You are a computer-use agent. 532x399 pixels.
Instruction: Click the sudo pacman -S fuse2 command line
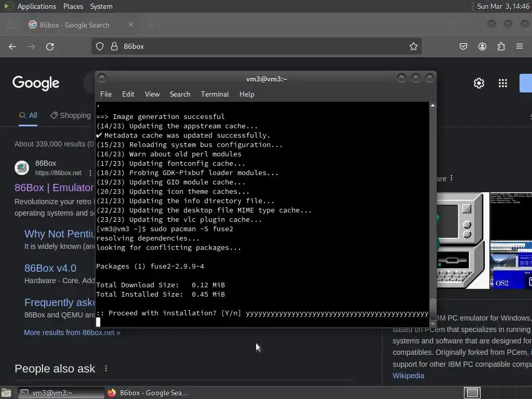pyautogui.click(x=165, y=229)
